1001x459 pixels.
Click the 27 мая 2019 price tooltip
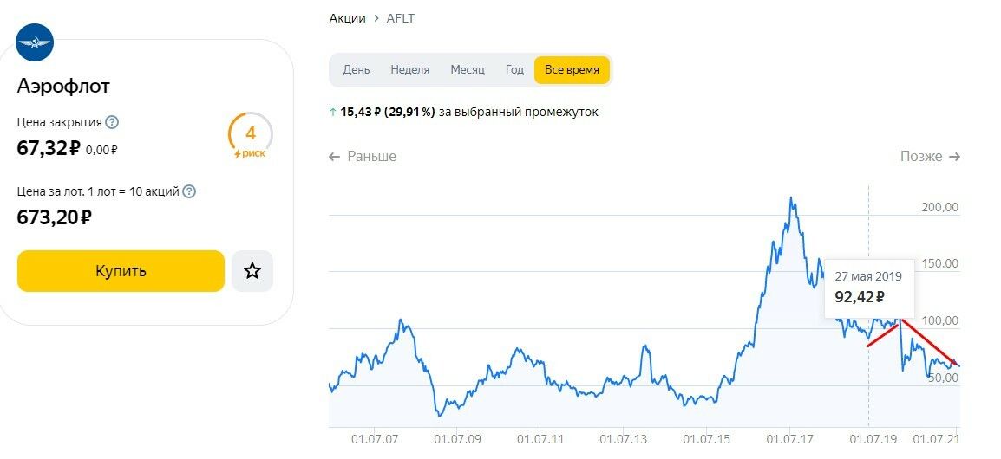(x=868, y=288)
